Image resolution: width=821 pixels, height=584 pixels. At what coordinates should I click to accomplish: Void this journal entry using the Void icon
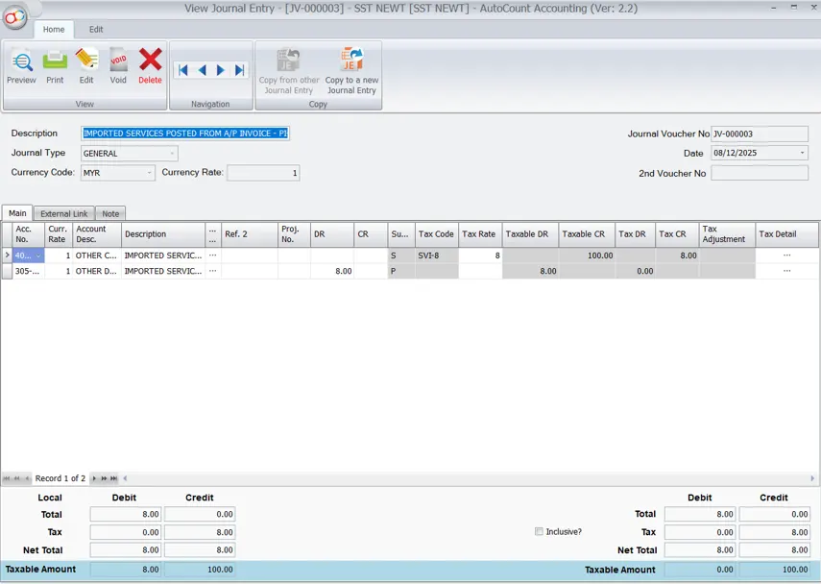[118, 65]
